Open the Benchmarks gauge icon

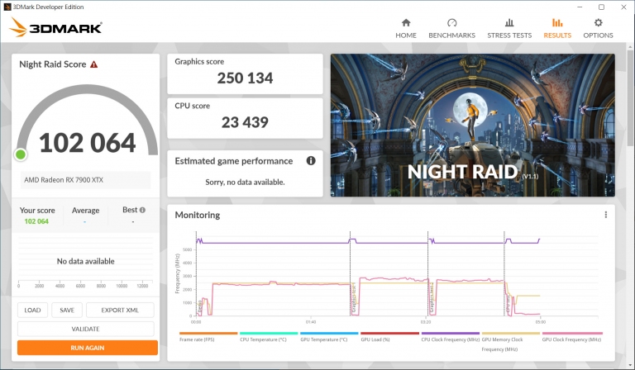[452, 22]
